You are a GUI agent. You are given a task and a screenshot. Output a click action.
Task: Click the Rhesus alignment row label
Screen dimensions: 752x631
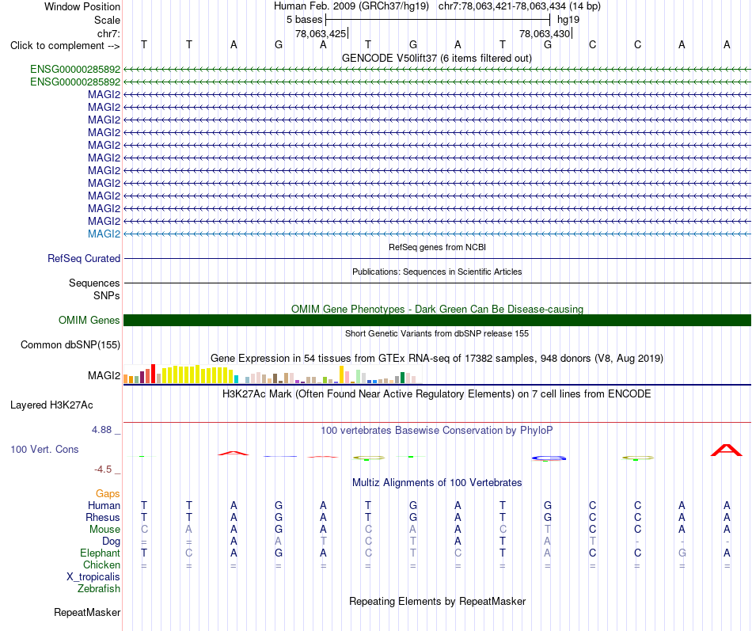click(x=103, y=517)
